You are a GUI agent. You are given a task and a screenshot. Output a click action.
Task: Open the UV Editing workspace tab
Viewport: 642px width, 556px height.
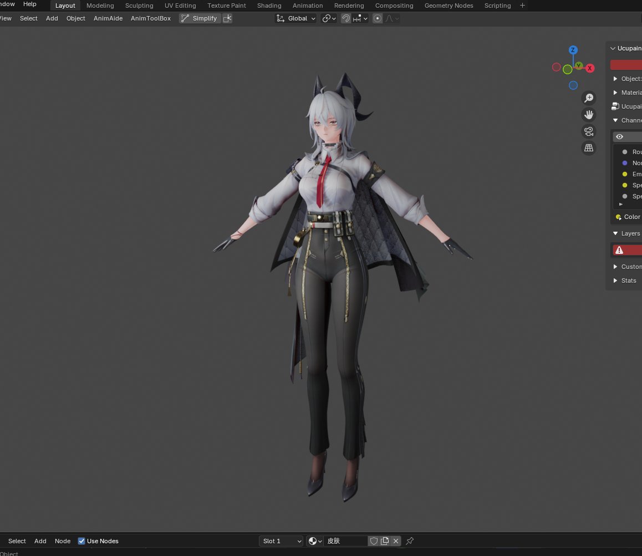coord(180,6)
